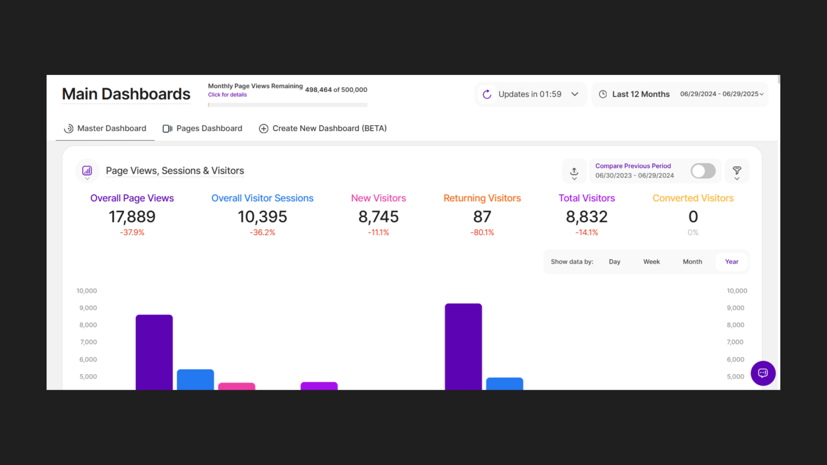Switch to the Pages Dashboard tab
The height and width of the screenshot is (465, 827).
point(209,128)
